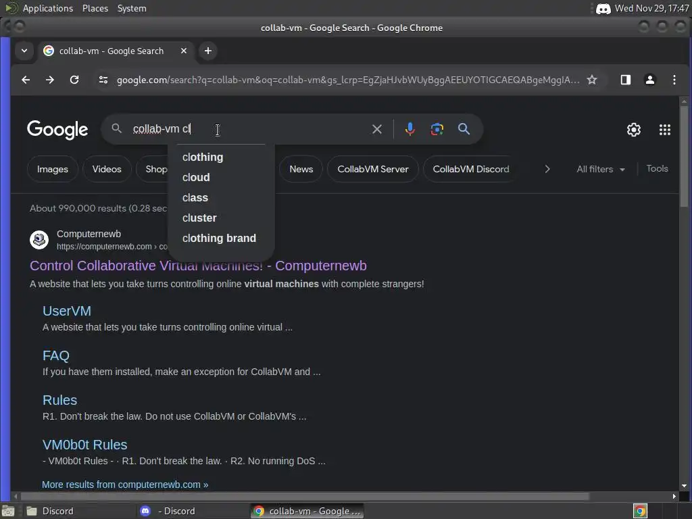Bookmark this page with the star icon

coord(592,80)
